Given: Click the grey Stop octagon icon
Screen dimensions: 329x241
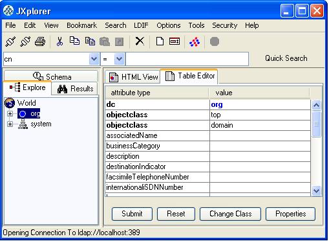Looking at the screenshot, I should 215,41.
